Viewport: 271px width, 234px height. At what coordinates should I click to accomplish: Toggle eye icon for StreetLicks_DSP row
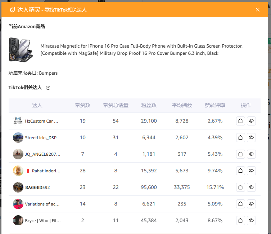pyautogui.click(x=251, y=138)
